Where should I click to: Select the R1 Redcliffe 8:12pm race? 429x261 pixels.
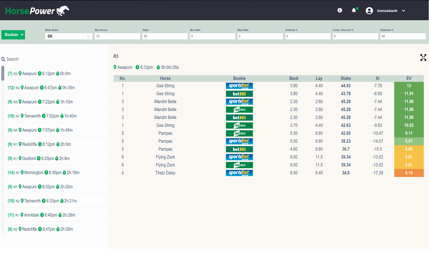click(x=55, y=144)
